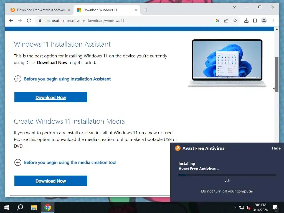This screenshot has height=213, width=284.
Task: Bookmark this page with star icon
Action: 235,21
